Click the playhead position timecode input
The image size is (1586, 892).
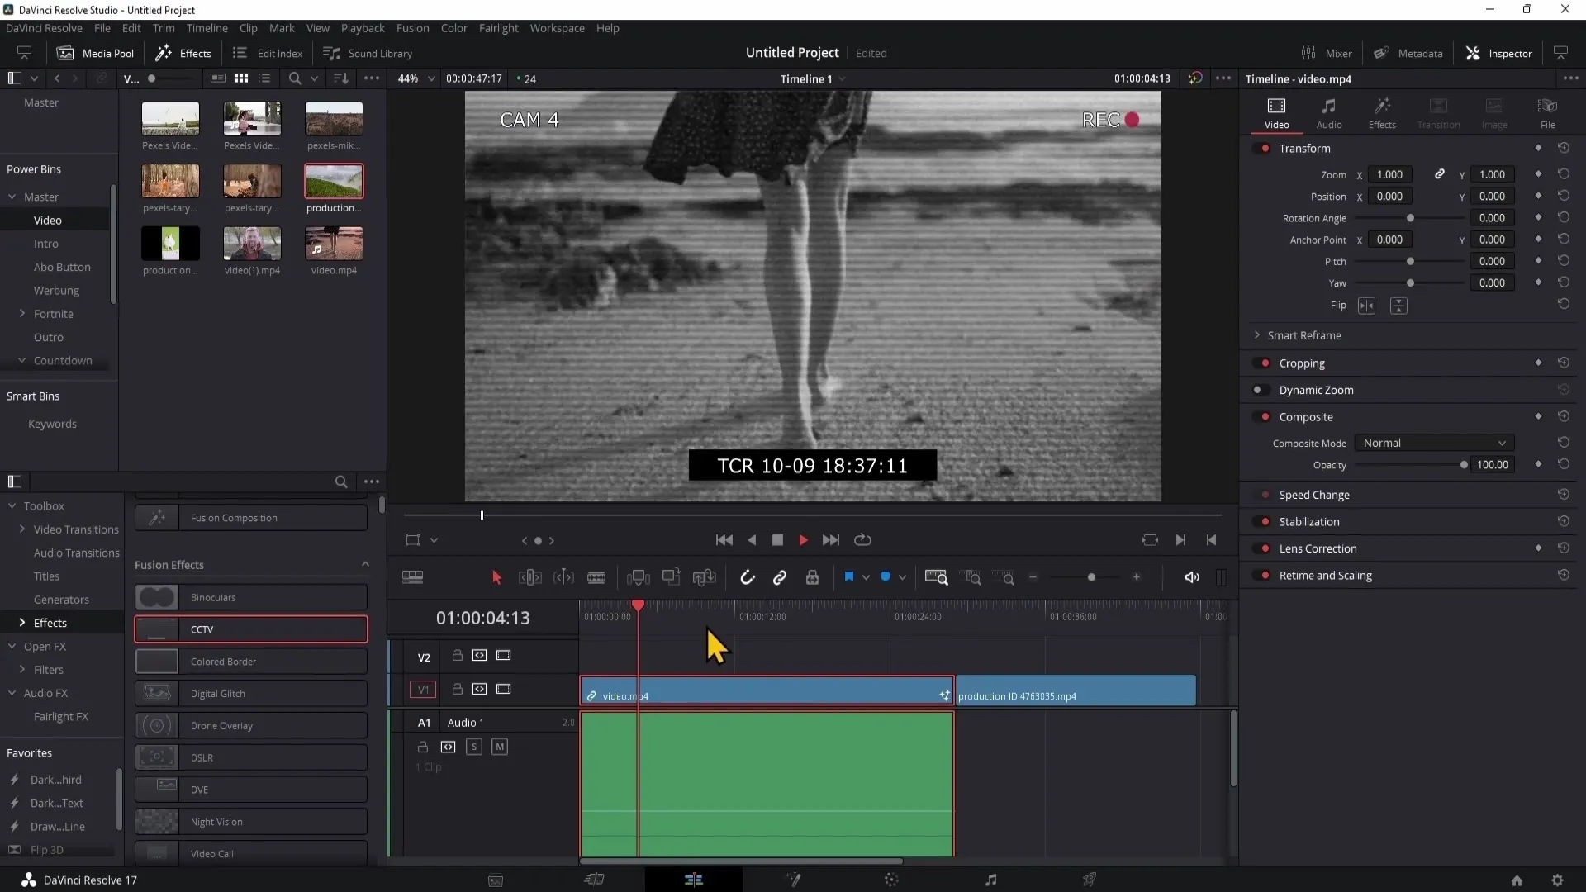click(x=482, y=618)
